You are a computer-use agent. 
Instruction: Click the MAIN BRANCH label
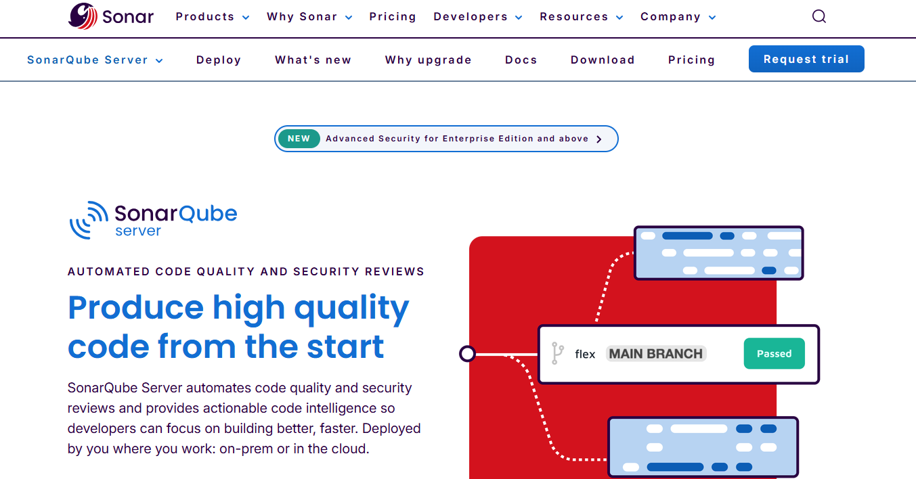(x=656, y=353)
